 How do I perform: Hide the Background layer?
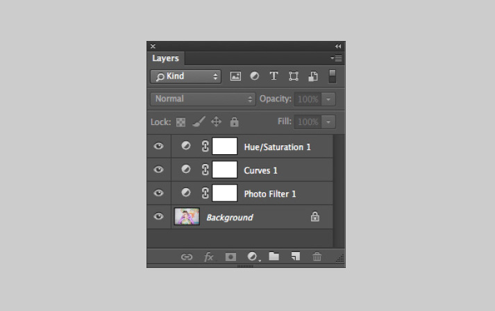click(x=158, y=216)
